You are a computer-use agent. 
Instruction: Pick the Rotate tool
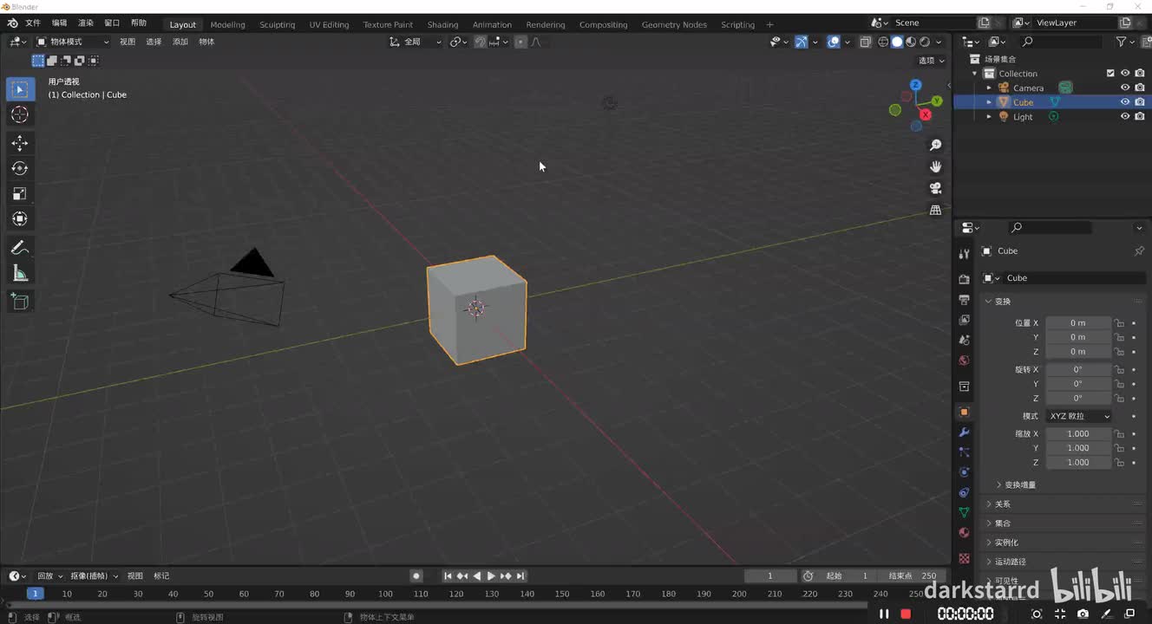[20, 168]
